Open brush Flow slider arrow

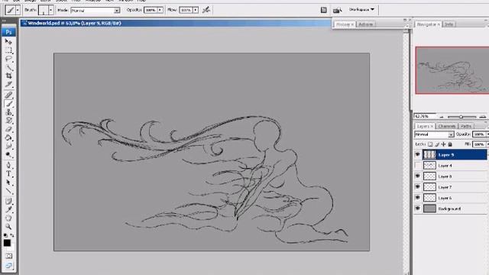(196, 10)
